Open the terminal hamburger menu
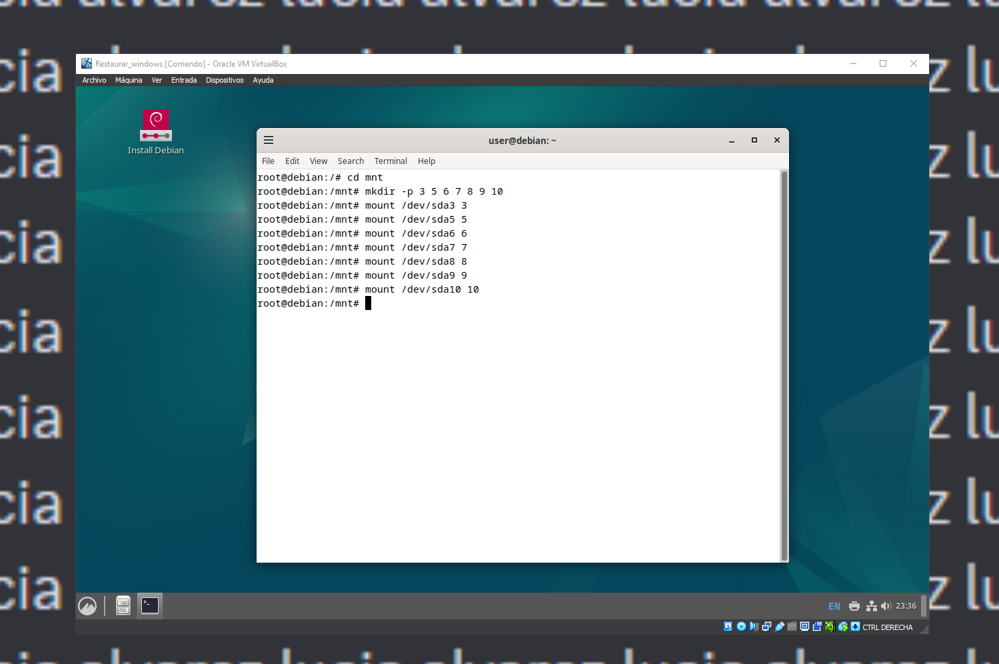The height and width of the screenshot is (664, 999). tap(269, 140)
